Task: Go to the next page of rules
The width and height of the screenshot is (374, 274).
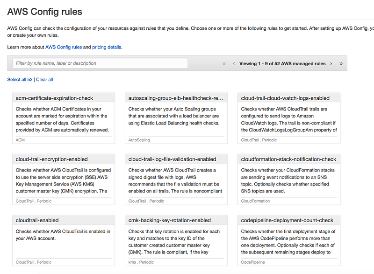Action: point(331,63)
